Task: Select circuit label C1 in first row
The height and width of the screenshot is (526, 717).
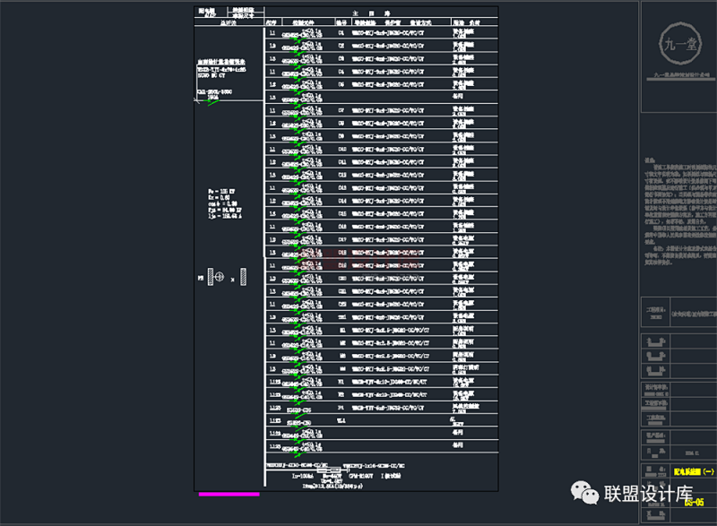Action: point(341,31)
